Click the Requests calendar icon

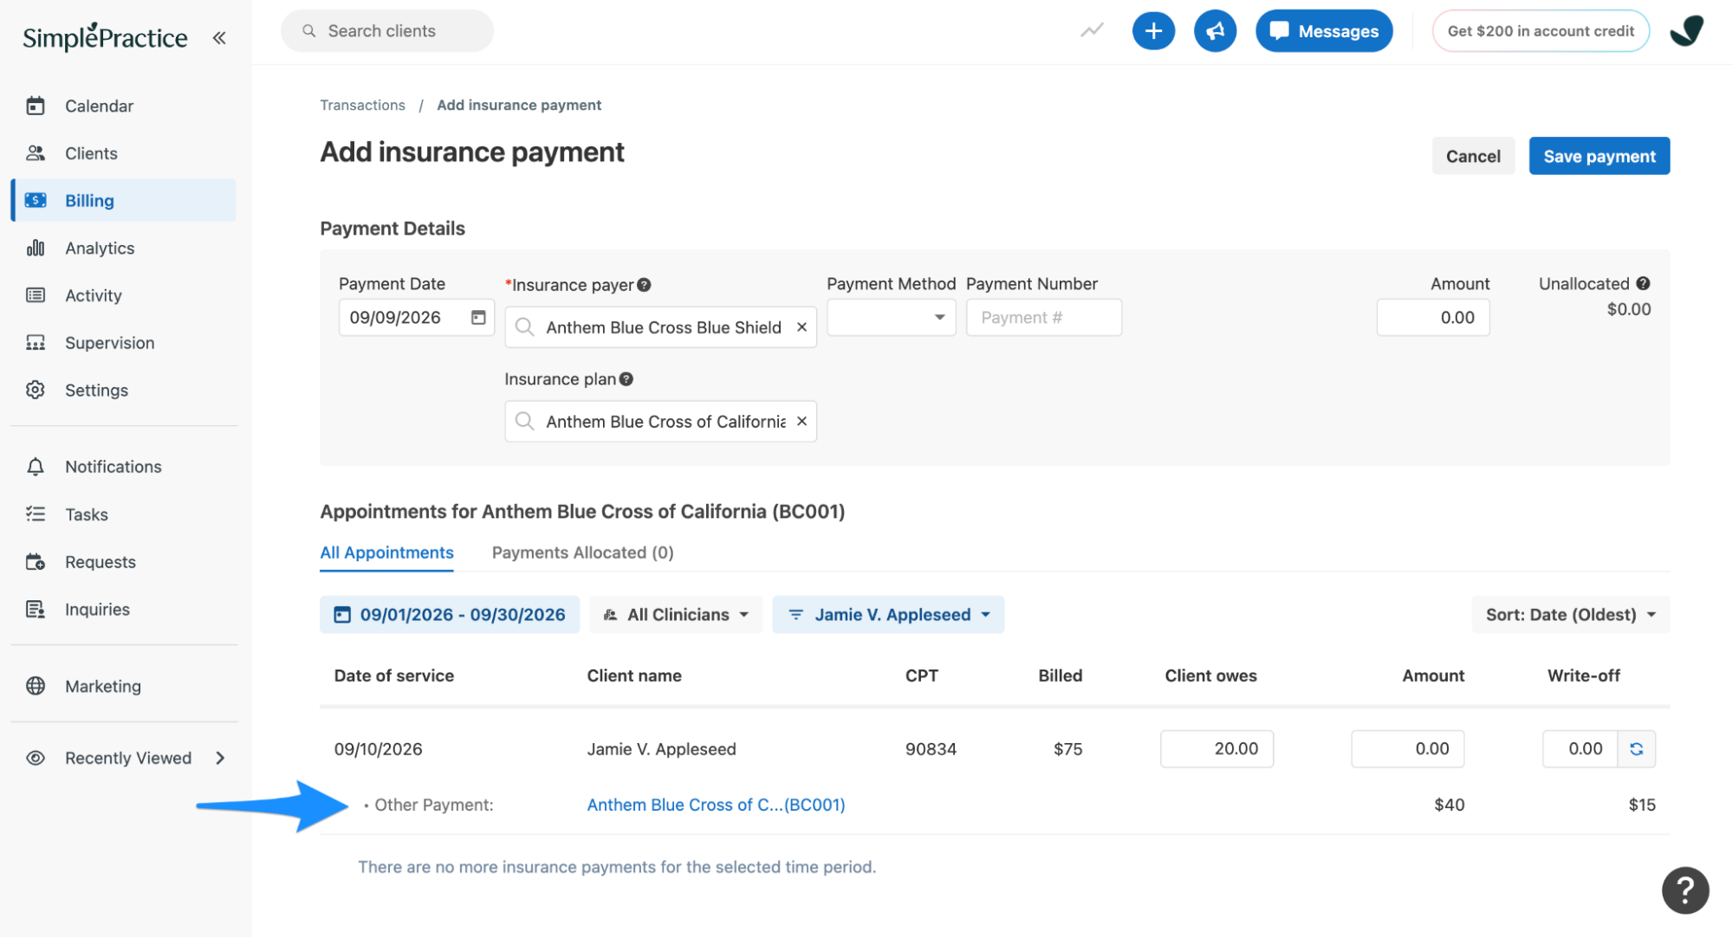[x=36, y=562]
